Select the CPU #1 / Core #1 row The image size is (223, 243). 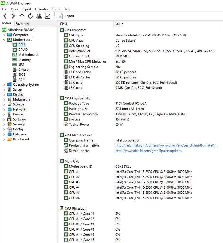[x=140, y=214]
